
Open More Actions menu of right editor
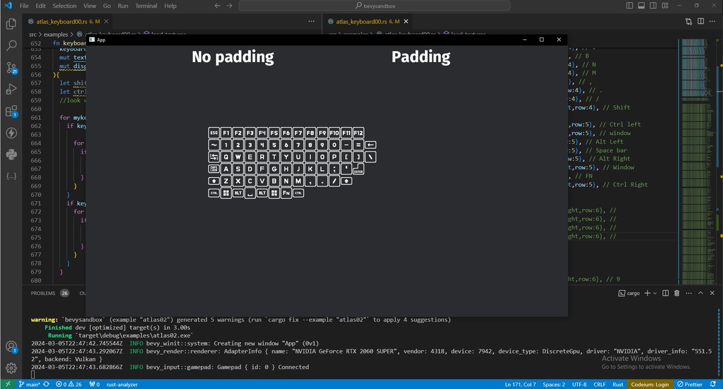(713, 20)
